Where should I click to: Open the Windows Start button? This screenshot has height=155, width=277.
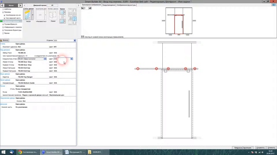3,152
